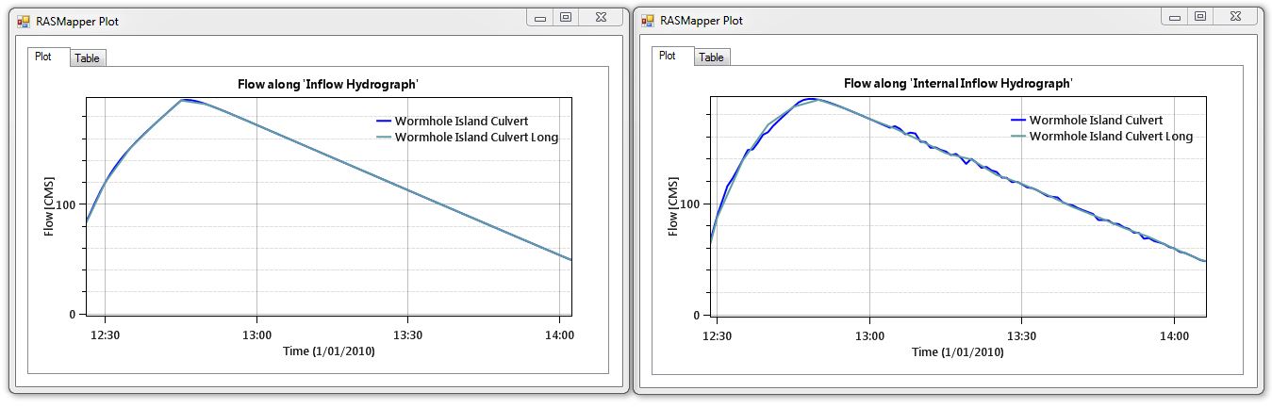Minimize the left RASMapper Plot window

click(540, 17)
